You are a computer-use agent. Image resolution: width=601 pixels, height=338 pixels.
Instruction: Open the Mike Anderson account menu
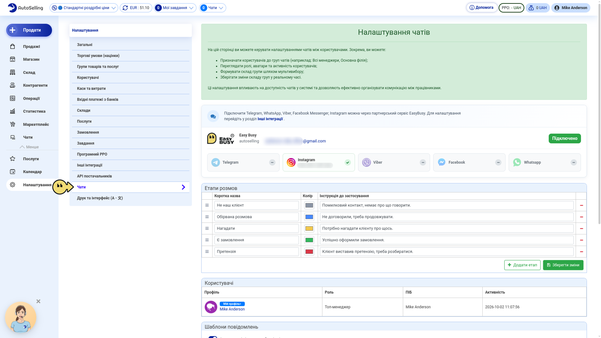pyautogui.click(x=571, y=8)
